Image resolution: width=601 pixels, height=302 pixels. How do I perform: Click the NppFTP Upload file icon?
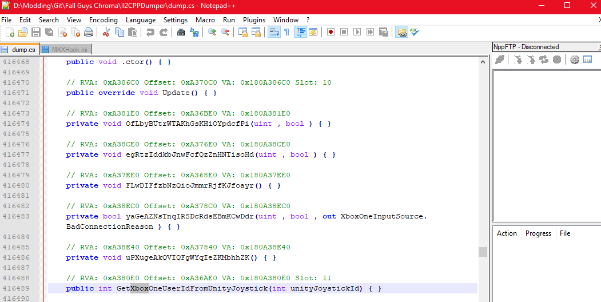[531, 60]
